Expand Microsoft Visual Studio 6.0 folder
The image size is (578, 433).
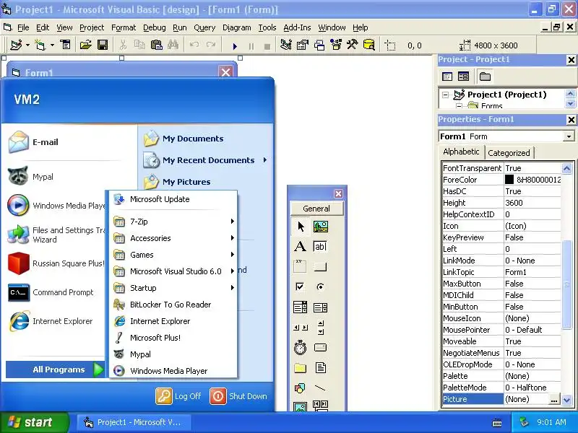(x=173, y=271)
